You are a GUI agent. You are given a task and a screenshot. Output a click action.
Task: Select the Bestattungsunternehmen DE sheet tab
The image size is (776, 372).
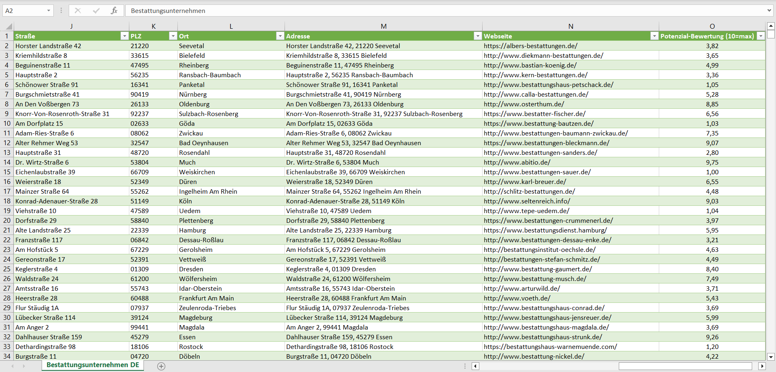tap(93, 365)
